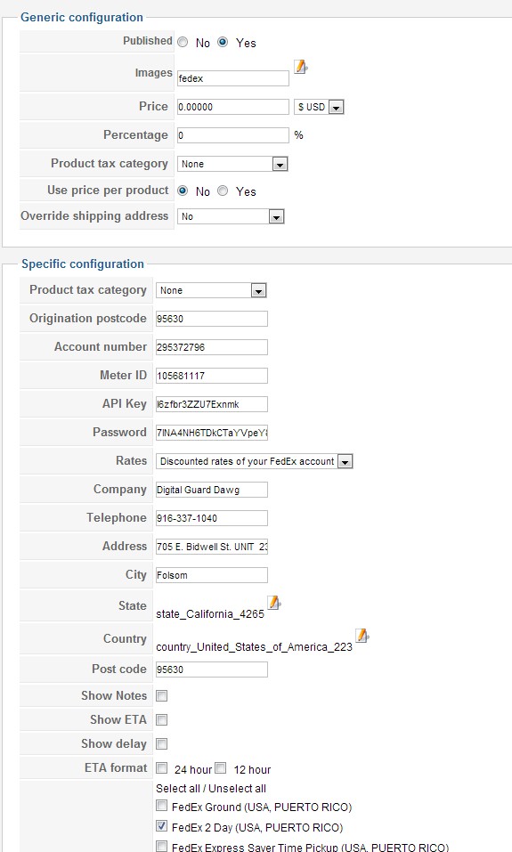Focus the API Key input field
The width and height of the screenshot is (512, 852).
(211, 404)
